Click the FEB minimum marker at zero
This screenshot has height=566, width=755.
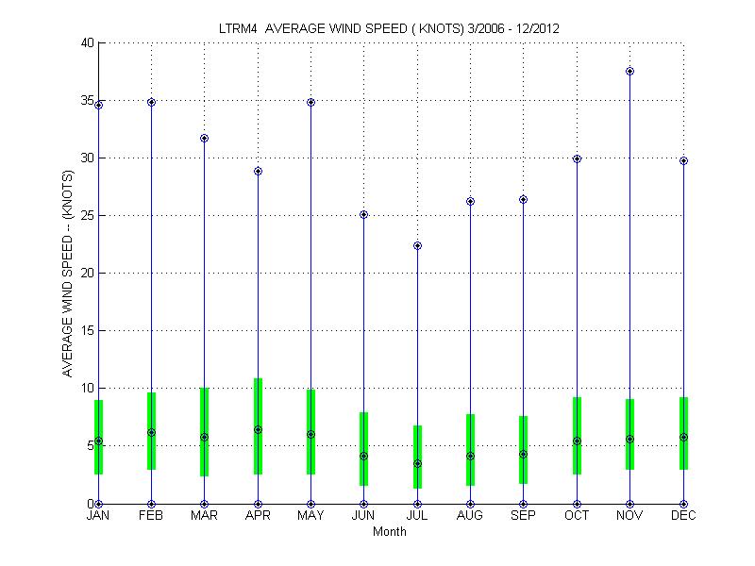click(152, 504)
